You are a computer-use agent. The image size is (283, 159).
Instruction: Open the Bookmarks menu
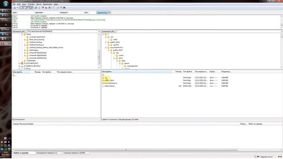tap(48, 4)
